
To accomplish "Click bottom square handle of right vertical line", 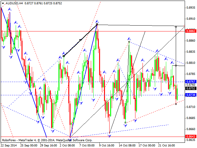I will (176, 104).
